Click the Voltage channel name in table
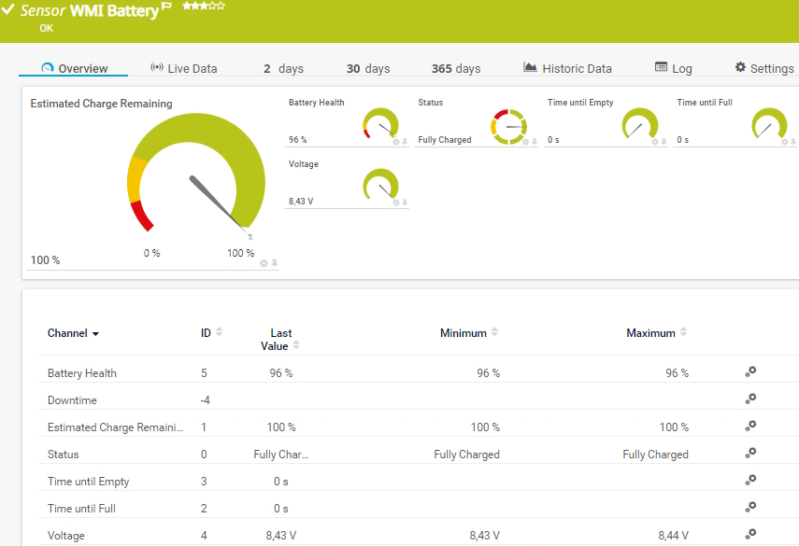Image resolution: width=799 pixels, height=546 pixels. (x=65, y=535)
